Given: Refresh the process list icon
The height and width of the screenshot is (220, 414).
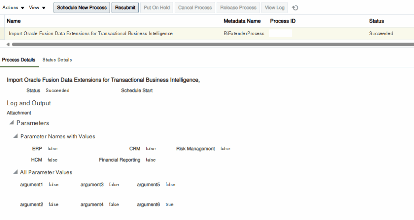Looking at the screenshot, I should [x=295, y=8].
